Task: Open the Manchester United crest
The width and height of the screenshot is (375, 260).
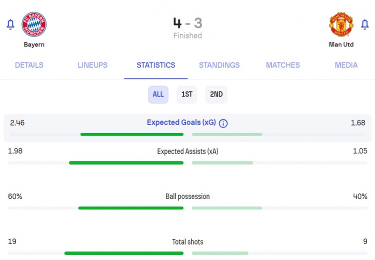Action: 341,24
